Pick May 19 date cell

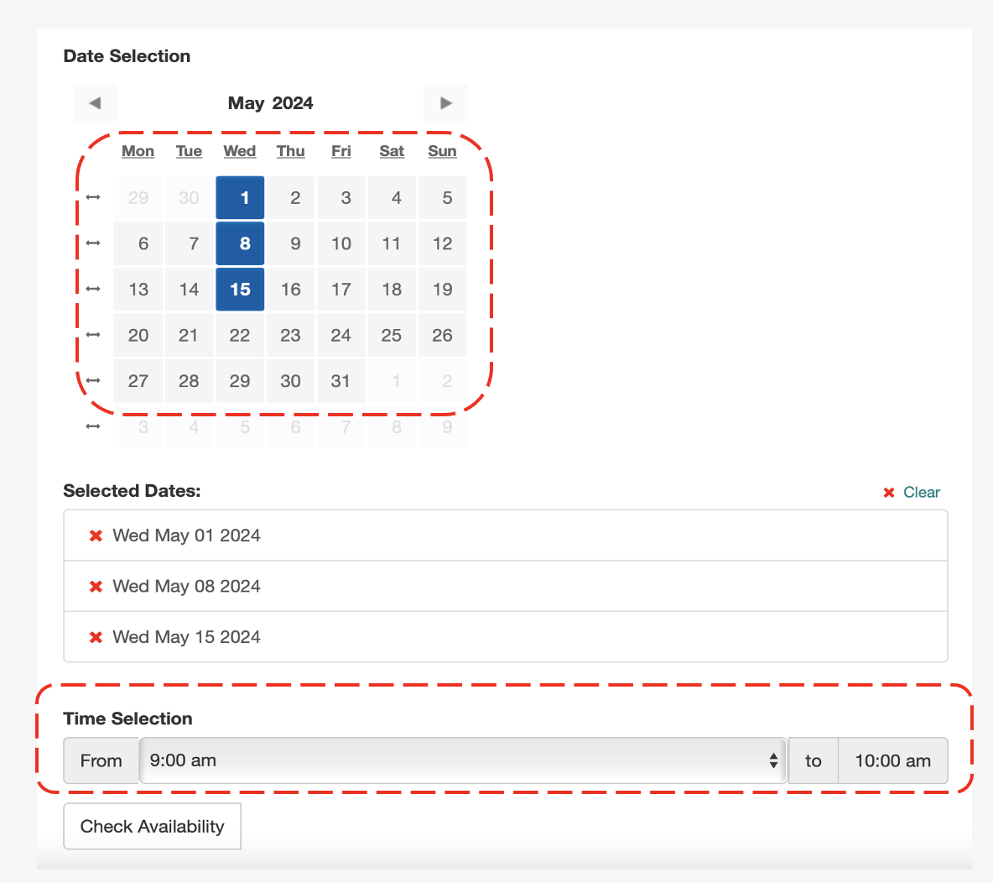[x=443, y=289]
